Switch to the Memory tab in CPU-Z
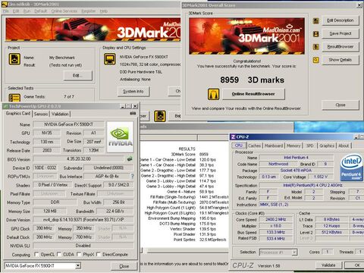The width and height of the screenshot is (364, 273). point(293,146)
